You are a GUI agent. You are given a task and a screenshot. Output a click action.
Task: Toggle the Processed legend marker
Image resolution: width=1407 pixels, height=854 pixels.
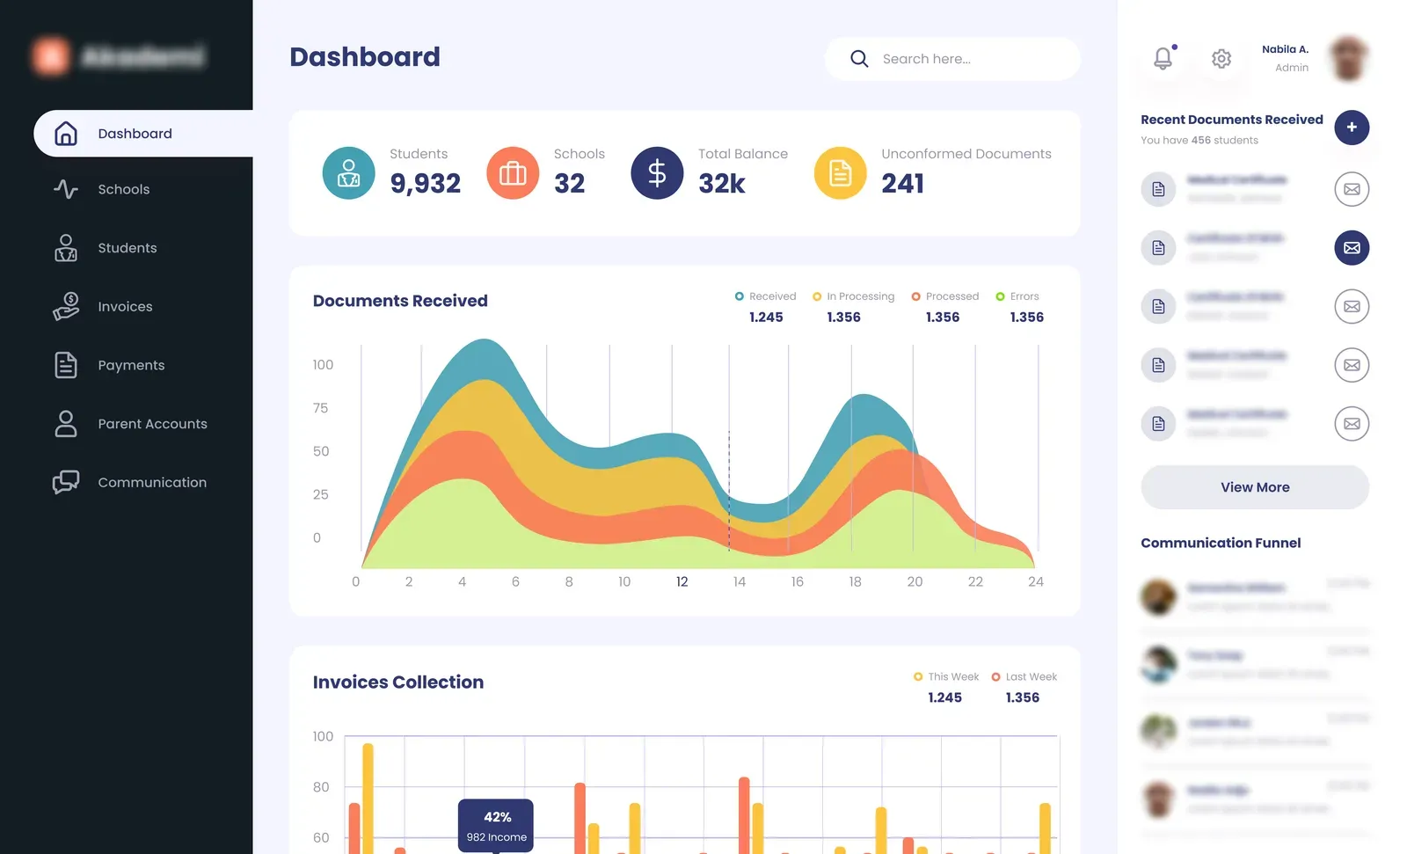tap(916, 296)
